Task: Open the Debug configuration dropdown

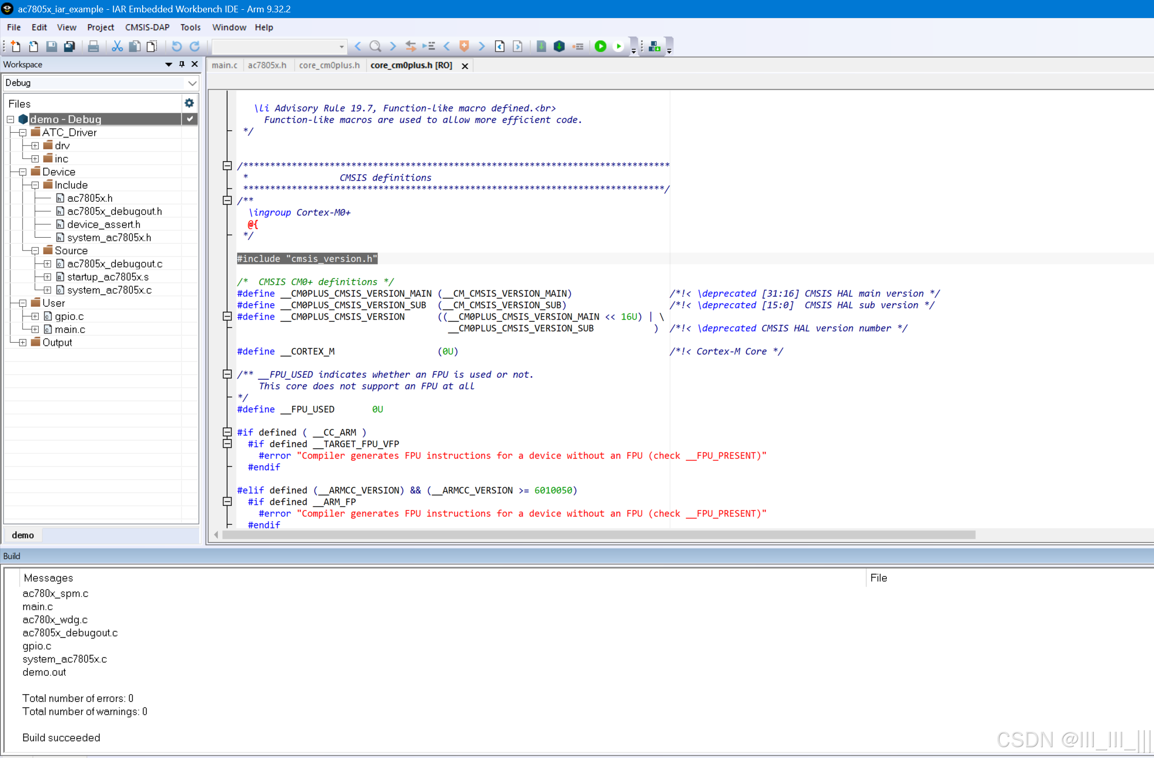Action: point(192,83)
